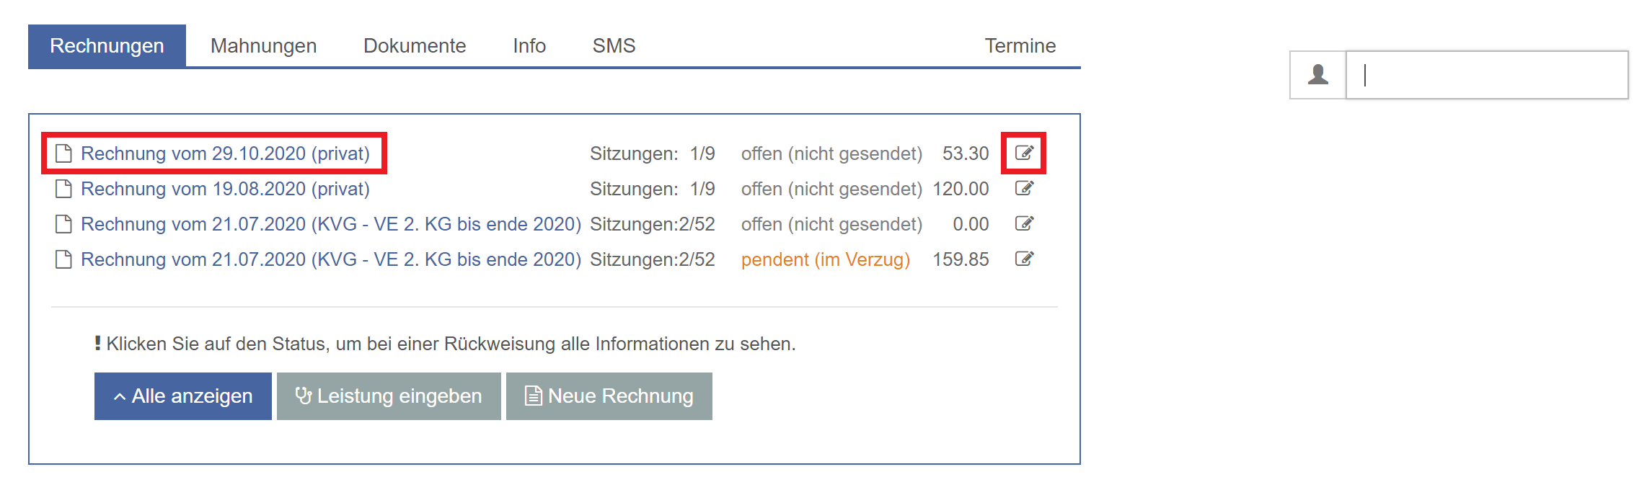The width and height of the screenshot is (1647, 495).
Task: Click edit icon for 19.08.2020 invoice
Action: tap(1024, 188)
